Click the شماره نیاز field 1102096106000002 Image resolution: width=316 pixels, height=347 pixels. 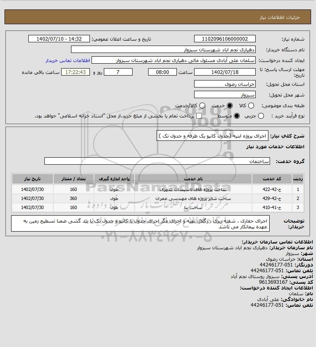pyautogui.click(x=224, y=39)
